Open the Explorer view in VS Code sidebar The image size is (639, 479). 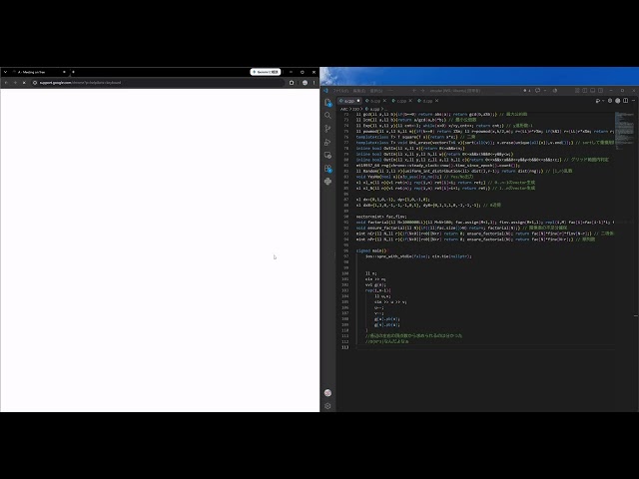pyautogui.click(x=327, y=102)
